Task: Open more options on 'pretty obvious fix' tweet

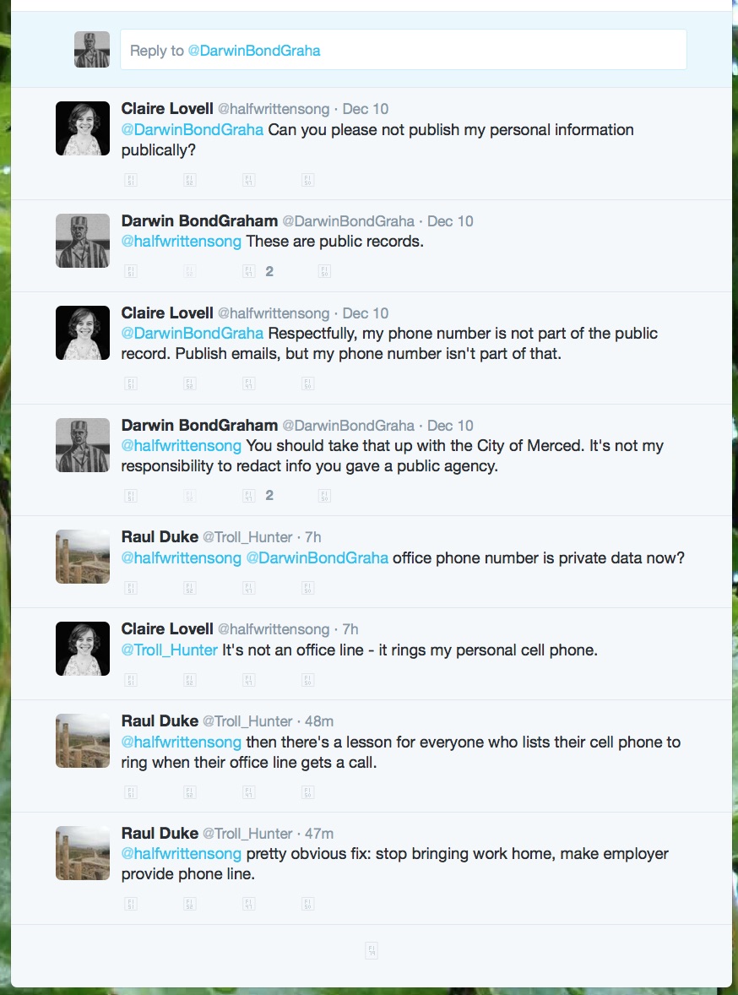Action: (307, 904)
